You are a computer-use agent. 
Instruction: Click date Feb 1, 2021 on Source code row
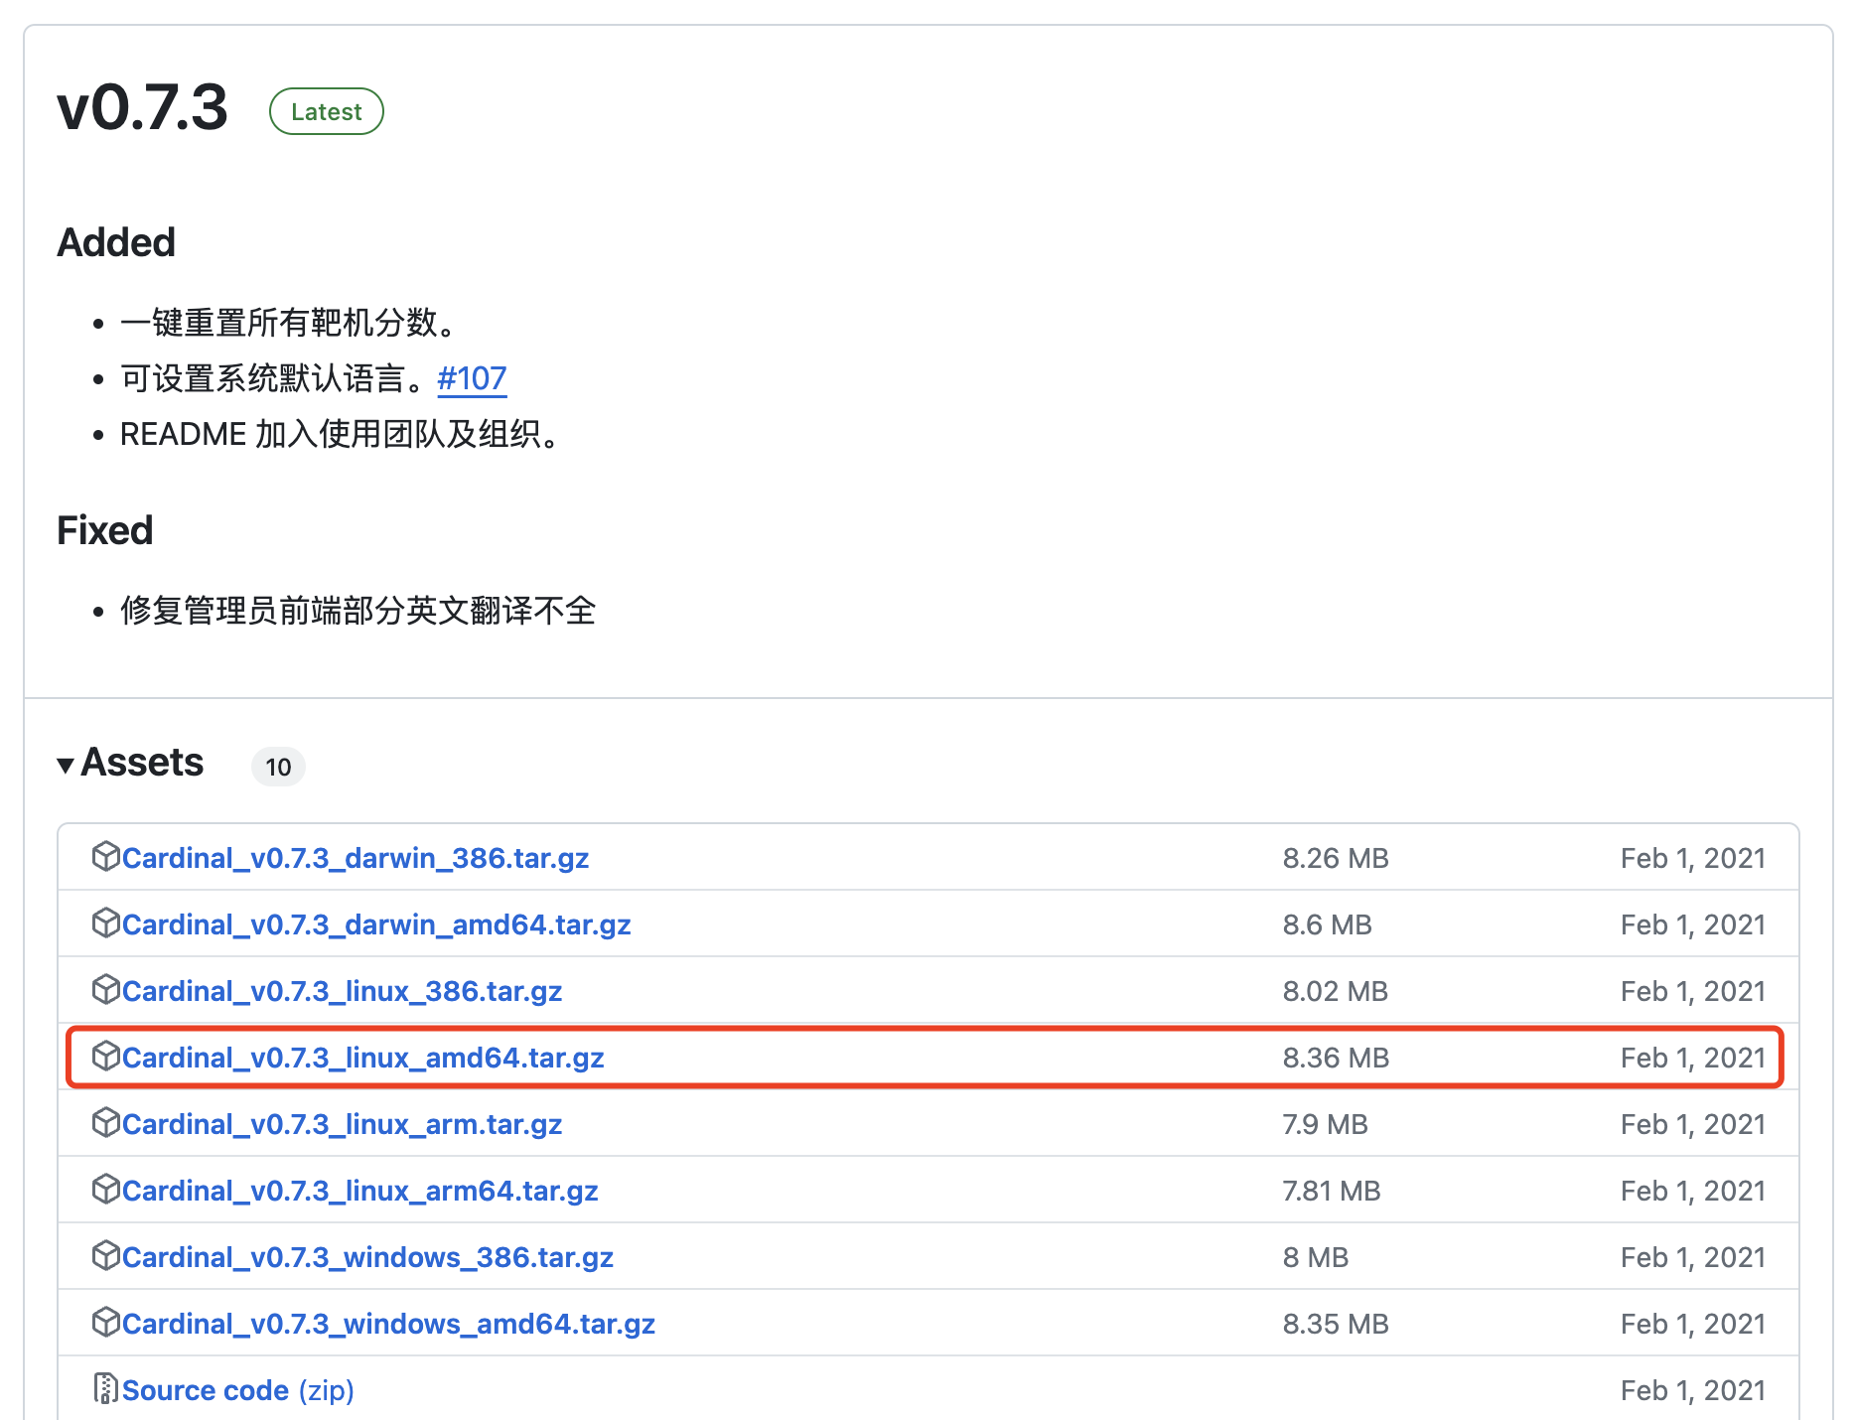[1693, 1390]
